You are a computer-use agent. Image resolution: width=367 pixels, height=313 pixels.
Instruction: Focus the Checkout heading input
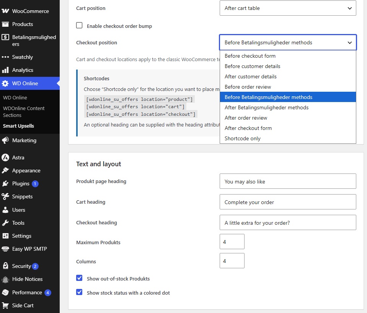point(288,222)
